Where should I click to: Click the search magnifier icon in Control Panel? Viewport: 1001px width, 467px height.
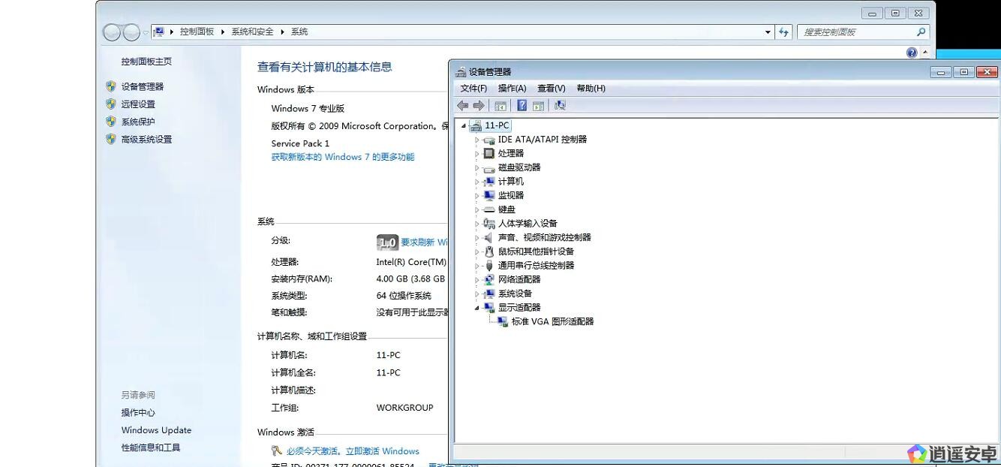921,32
